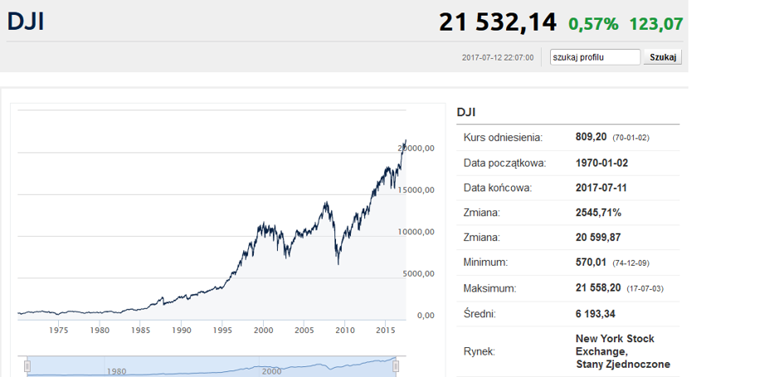
Task: Click the DJI heading above the stats table
Action: point(466,113)
